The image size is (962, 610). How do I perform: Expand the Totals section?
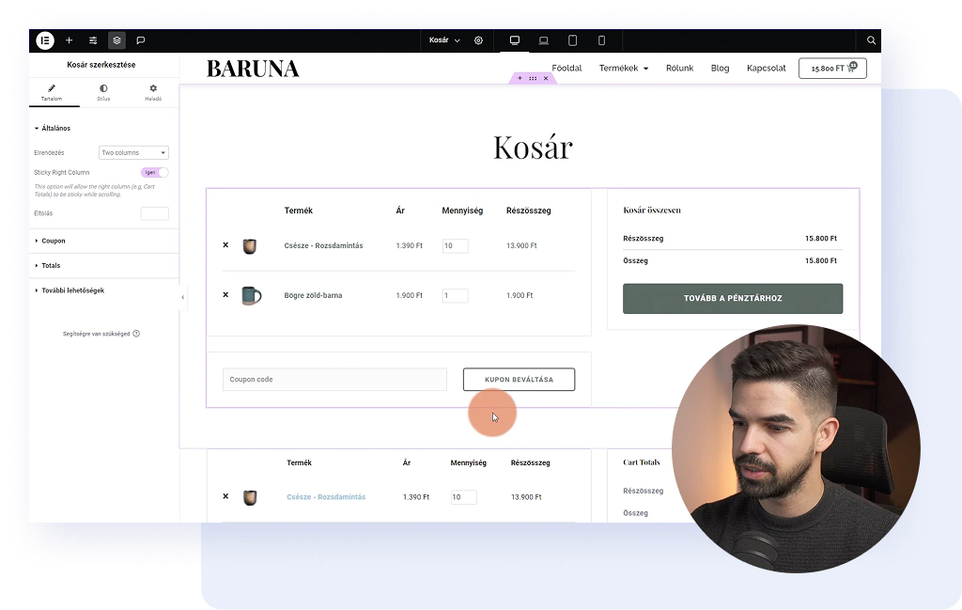[x=51, y=266]
